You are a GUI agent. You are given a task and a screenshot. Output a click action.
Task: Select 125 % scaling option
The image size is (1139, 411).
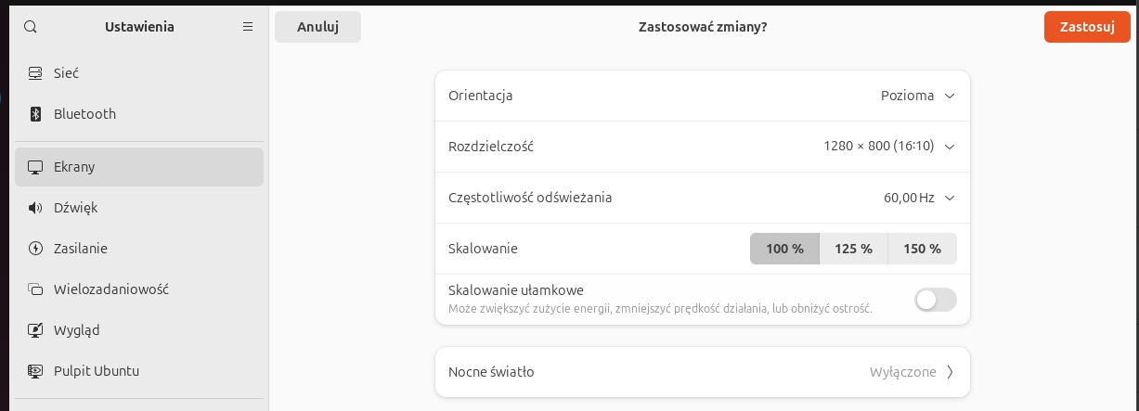click(x=853, y=249)
